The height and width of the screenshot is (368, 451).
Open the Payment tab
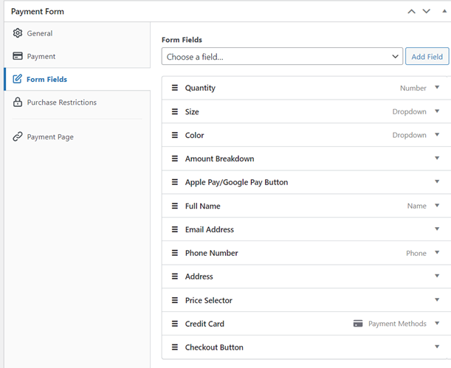41,56
